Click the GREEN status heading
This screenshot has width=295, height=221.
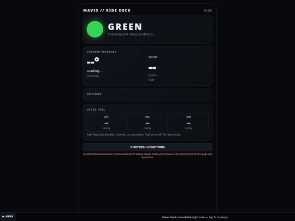click(x=125, y=27)
